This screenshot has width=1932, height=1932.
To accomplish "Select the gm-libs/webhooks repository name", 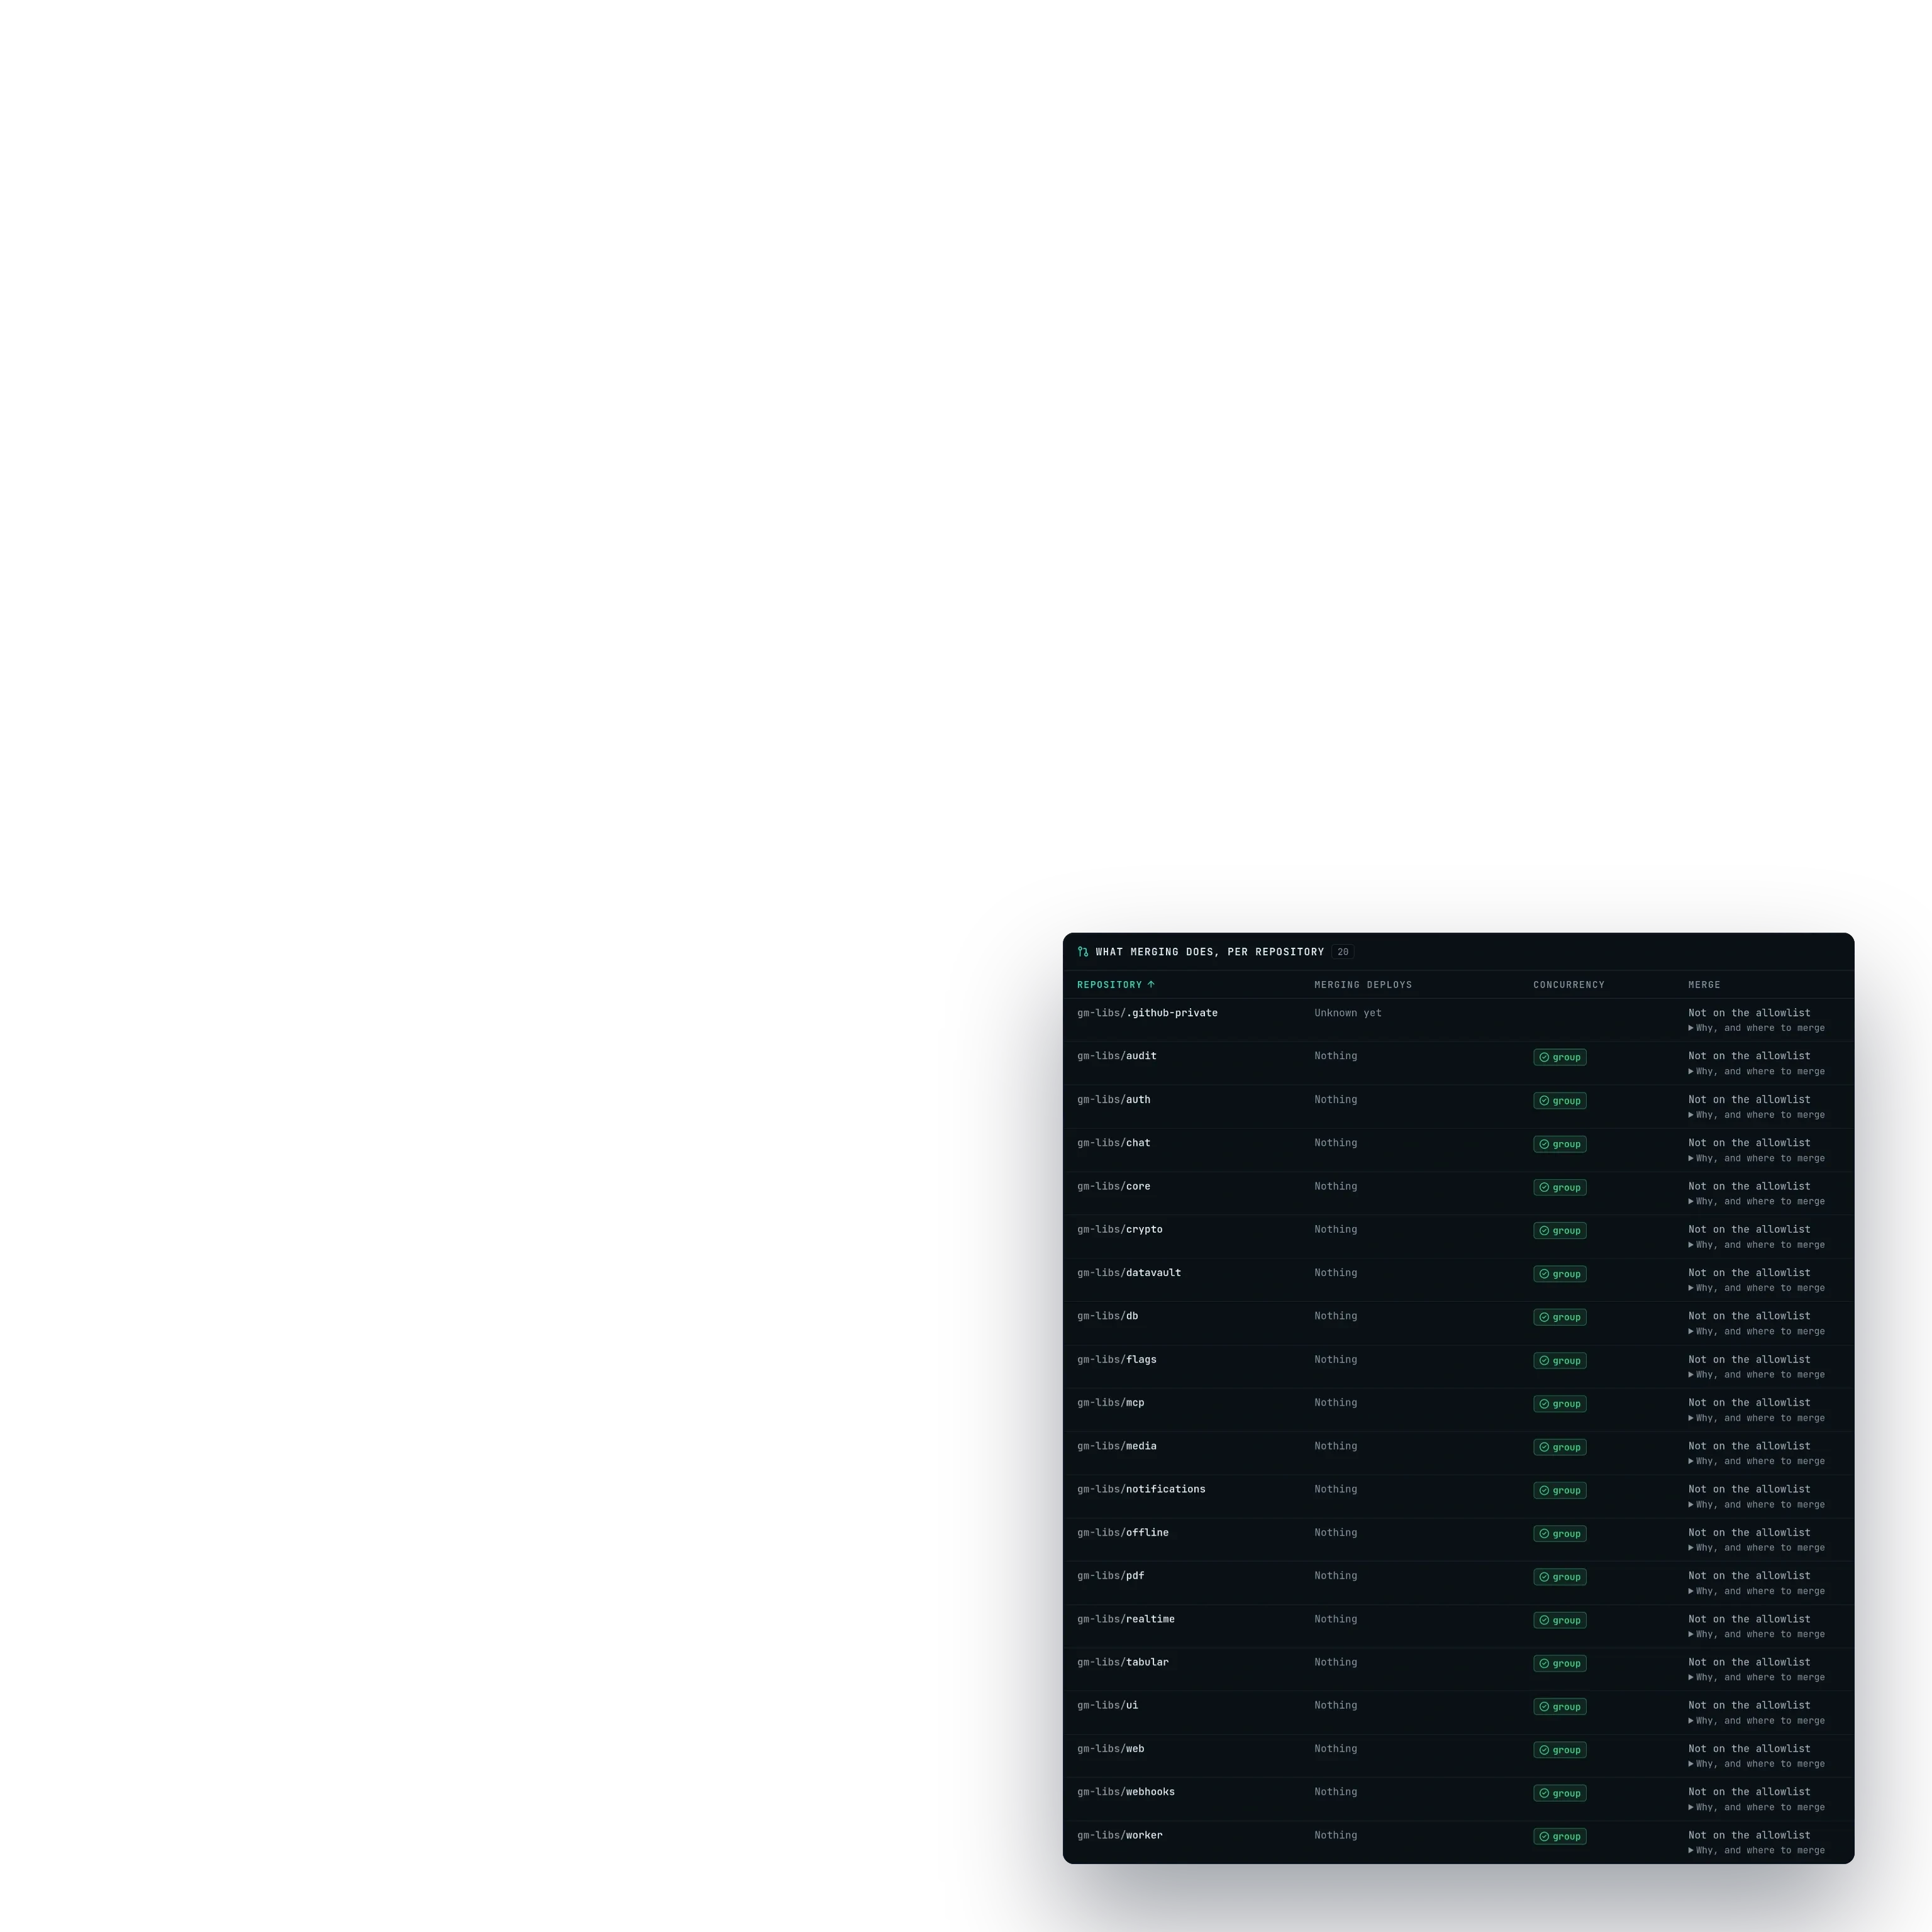I will click(1126, 1793).
